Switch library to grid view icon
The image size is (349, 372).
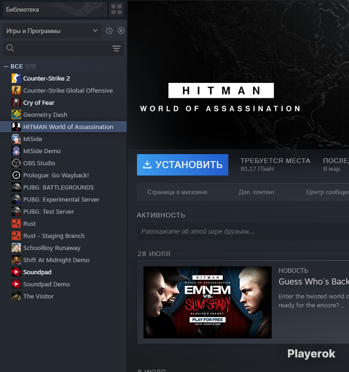point(116,9)
